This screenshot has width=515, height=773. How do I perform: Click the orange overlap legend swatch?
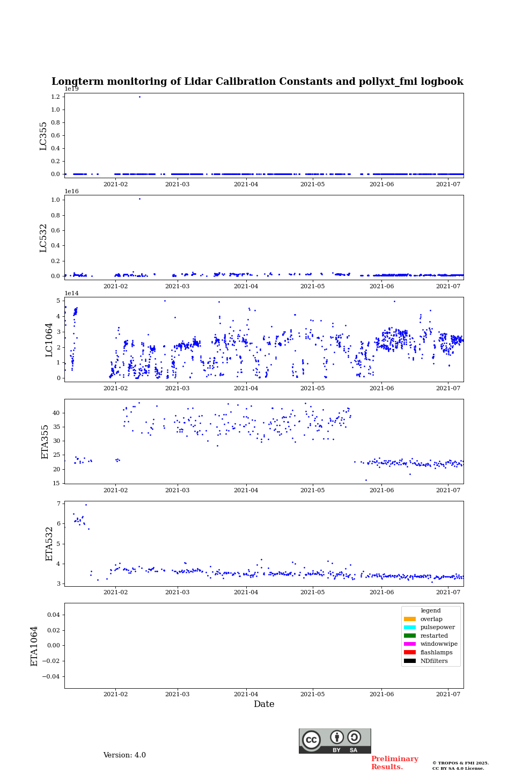click(x=409, y=619)
